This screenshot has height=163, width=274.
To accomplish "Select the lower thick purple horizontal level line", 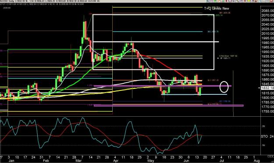I will (169, 105).
